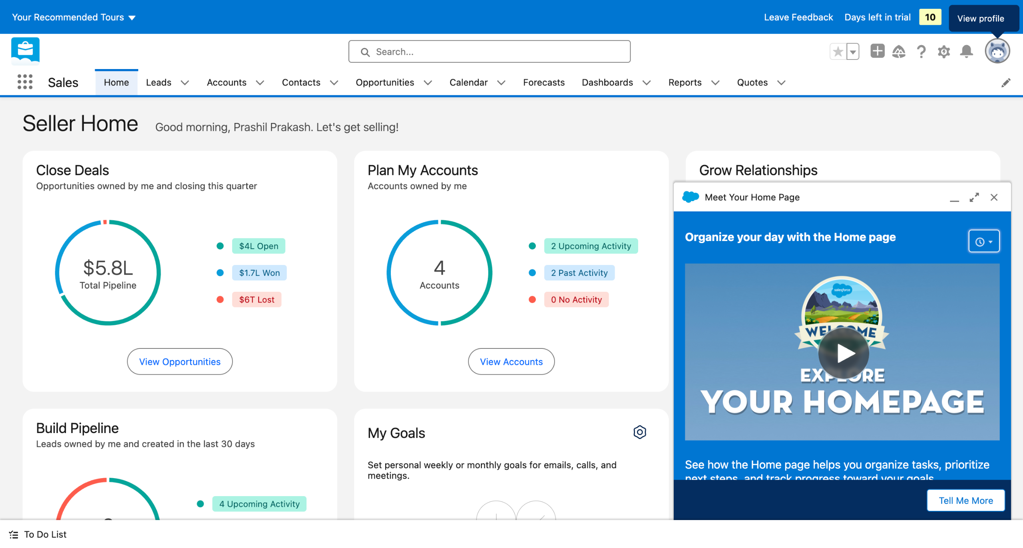The width and height of the screenshot is (1023, 548).
Task: Add page to favorites star icon
Action: pyautogui.click(x=838, y=51)
